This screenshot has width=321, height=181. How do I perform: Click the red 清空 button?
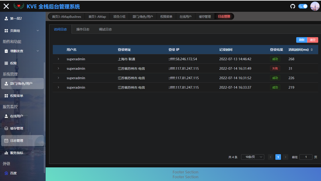tap(313, 40)
